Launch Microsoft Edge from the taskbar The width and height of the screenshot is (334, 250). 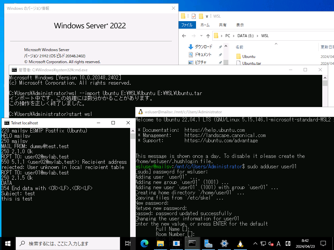[144, 243]
